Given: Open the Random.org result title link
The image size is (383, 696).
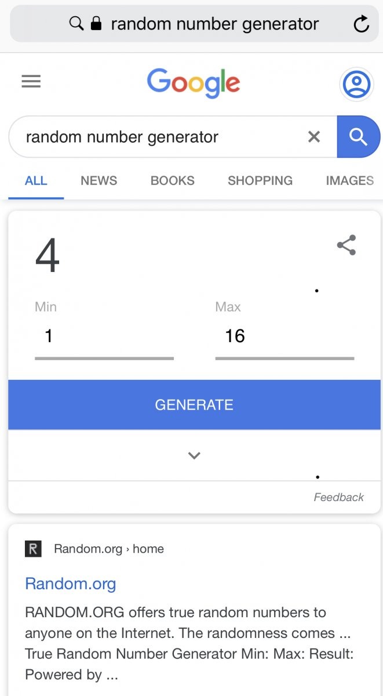Looking at the screenshot, I should pyautogui.click(x=71, y=583).
